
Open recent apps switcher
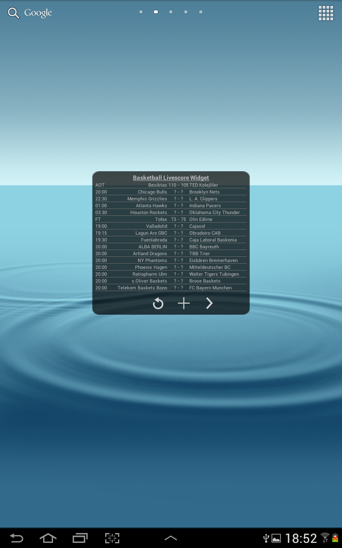click(80, 538)
